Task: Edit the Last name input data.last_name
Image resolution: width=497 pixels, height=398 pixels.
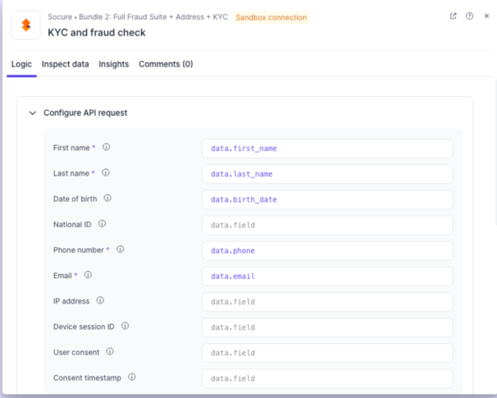Action: click(x=327, y=174)
